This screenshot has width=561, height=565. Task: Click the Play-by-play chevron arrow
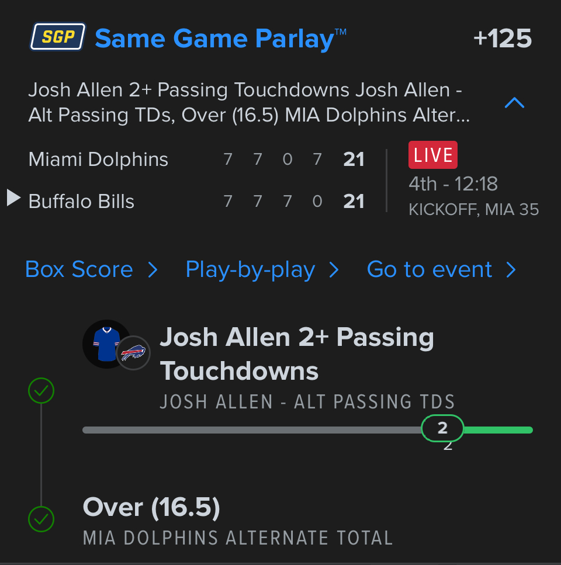[x=334, y=269]
